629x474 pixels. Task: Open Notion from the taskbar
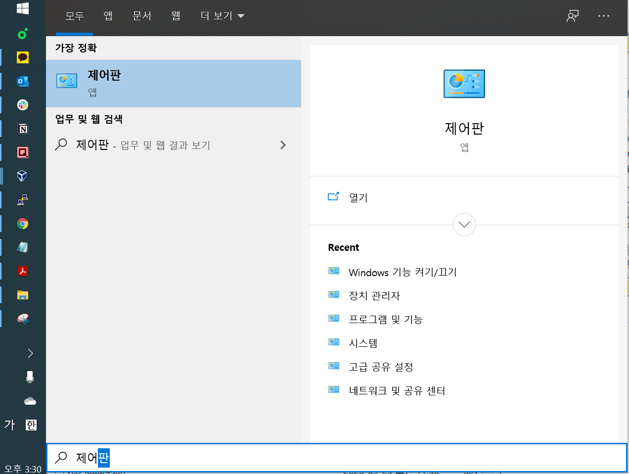tap(23, 129)
